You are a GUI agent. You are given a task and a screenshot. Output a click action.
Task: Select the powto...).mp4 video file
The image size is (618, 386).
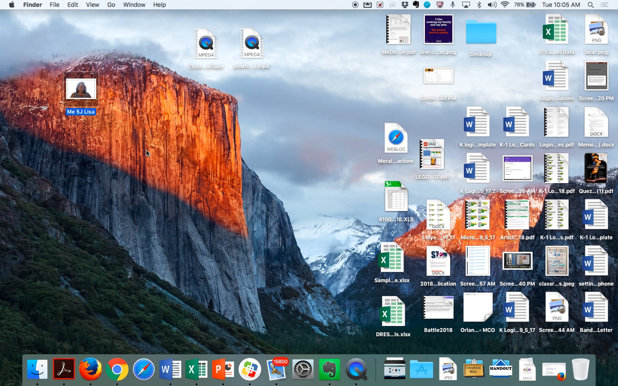coord(252,43)
